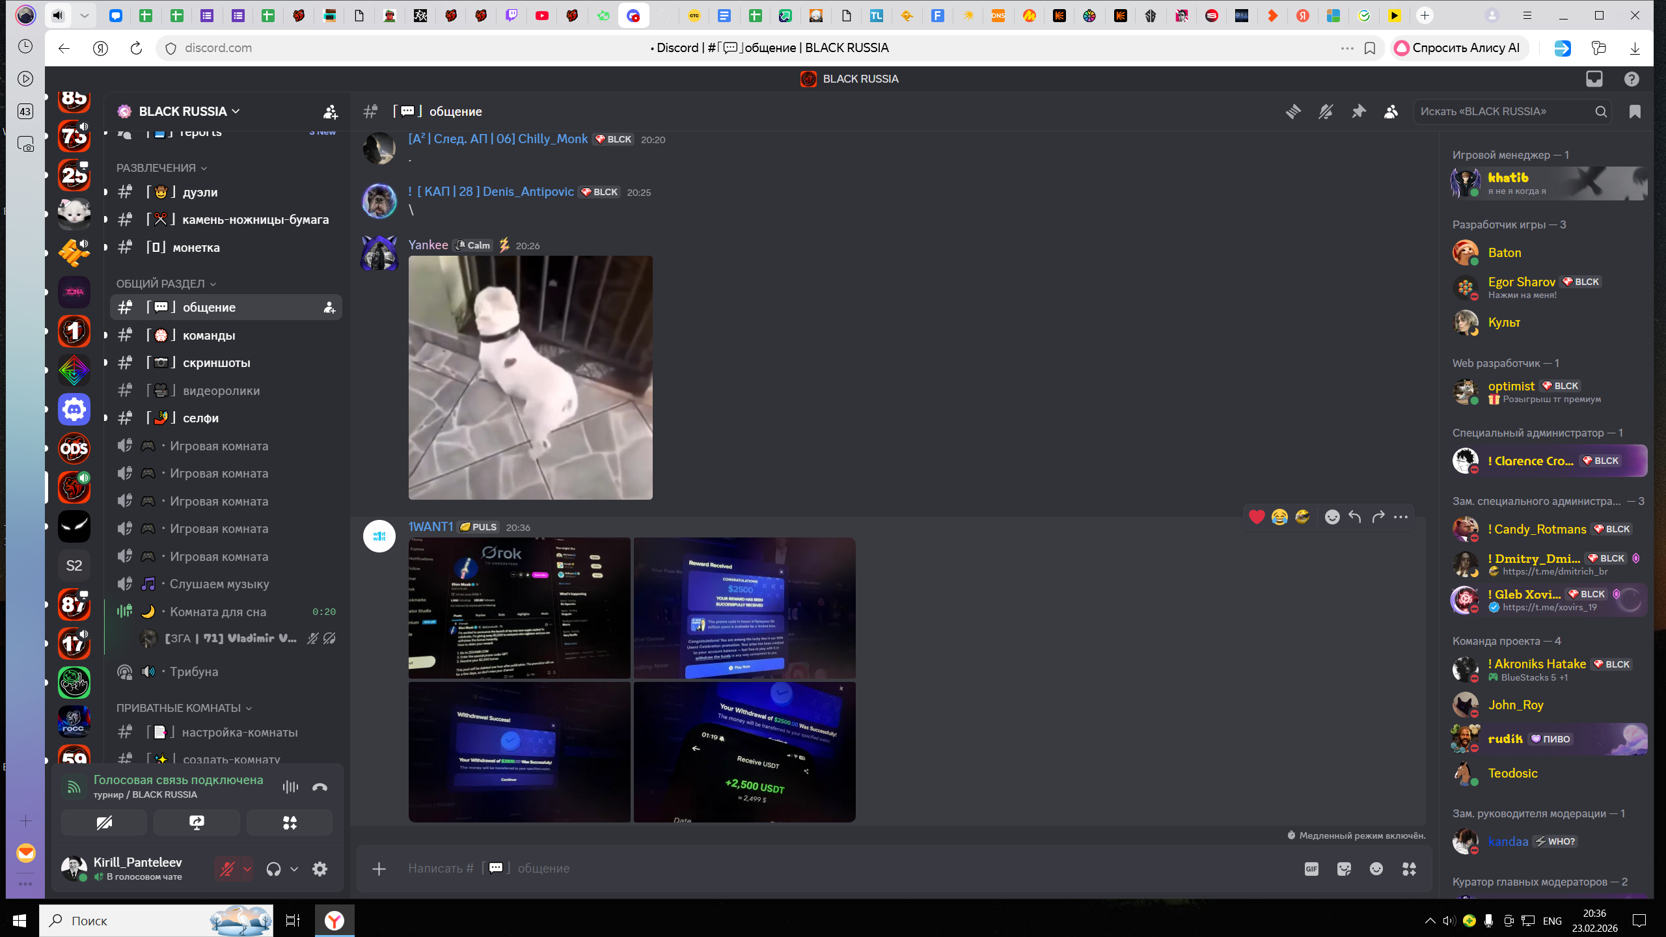Toggle camera in voice panel

[x=104, y=822]
